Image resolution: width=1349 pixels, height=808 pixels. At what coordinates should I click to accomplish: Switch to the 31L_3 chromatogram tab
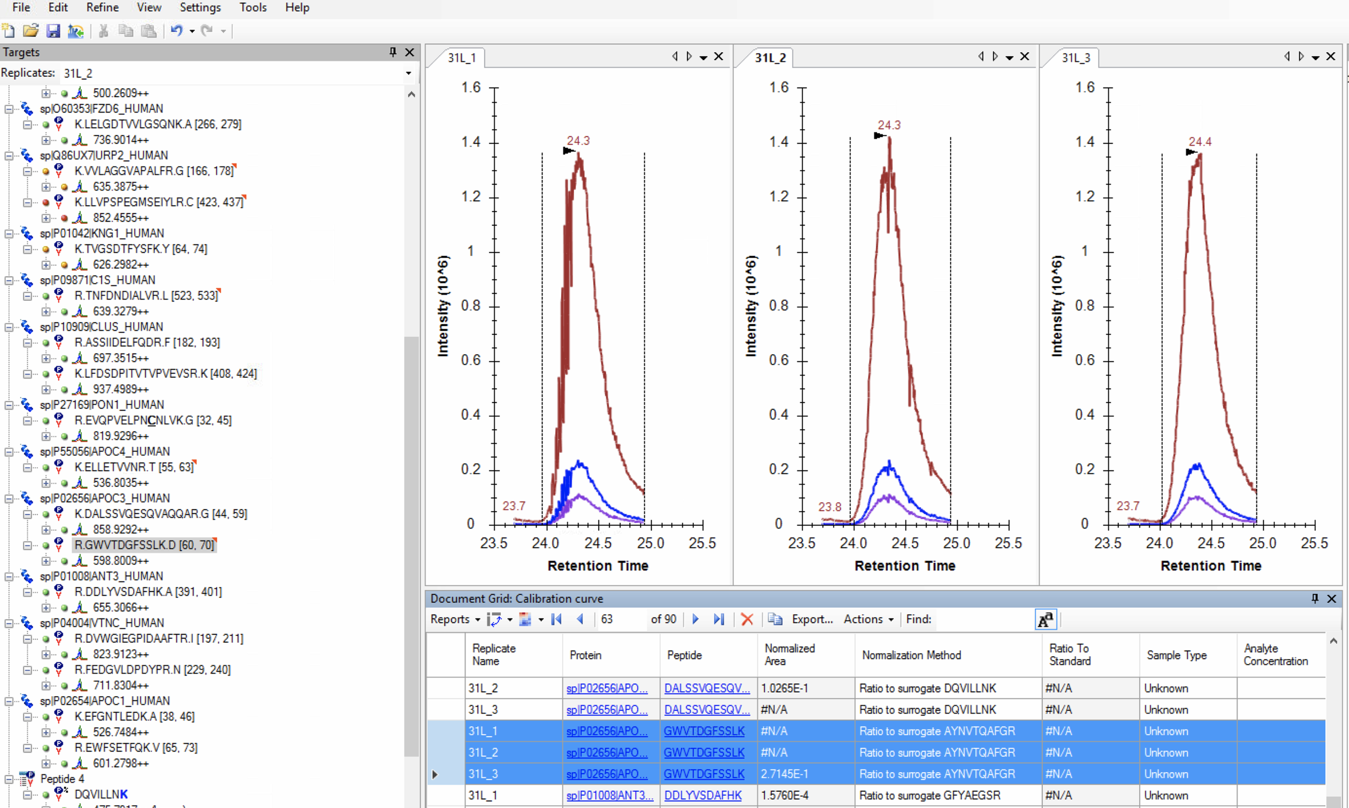point(1075,58)
